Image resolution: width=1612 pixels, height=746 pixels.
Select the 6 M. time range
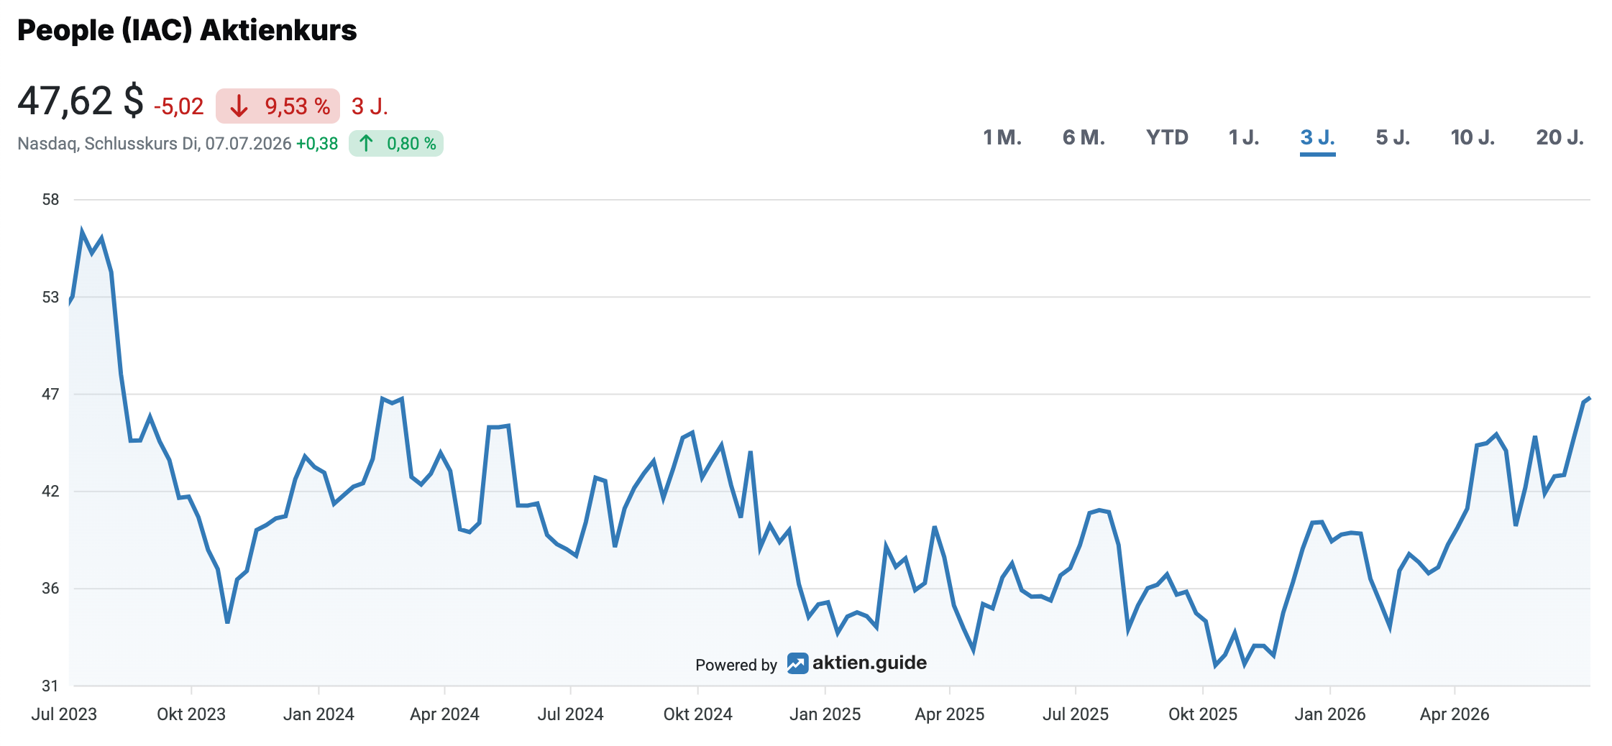(x=1084, y=137)
